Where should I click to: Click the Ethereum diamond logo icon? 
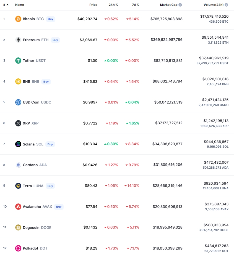[x=18, y=40]
